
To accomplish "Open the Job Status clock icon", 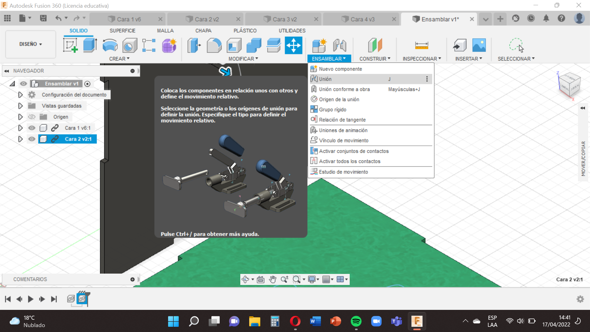I will click(x=531, y=18).
